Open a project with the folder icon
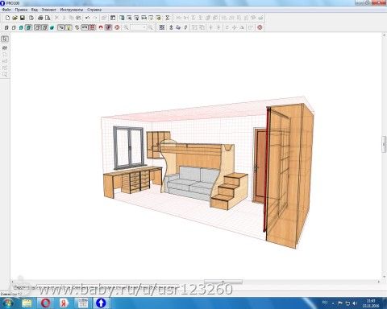The height and width of the screenshot is (309, 387). pyautogui.click(x=15, y=18)
